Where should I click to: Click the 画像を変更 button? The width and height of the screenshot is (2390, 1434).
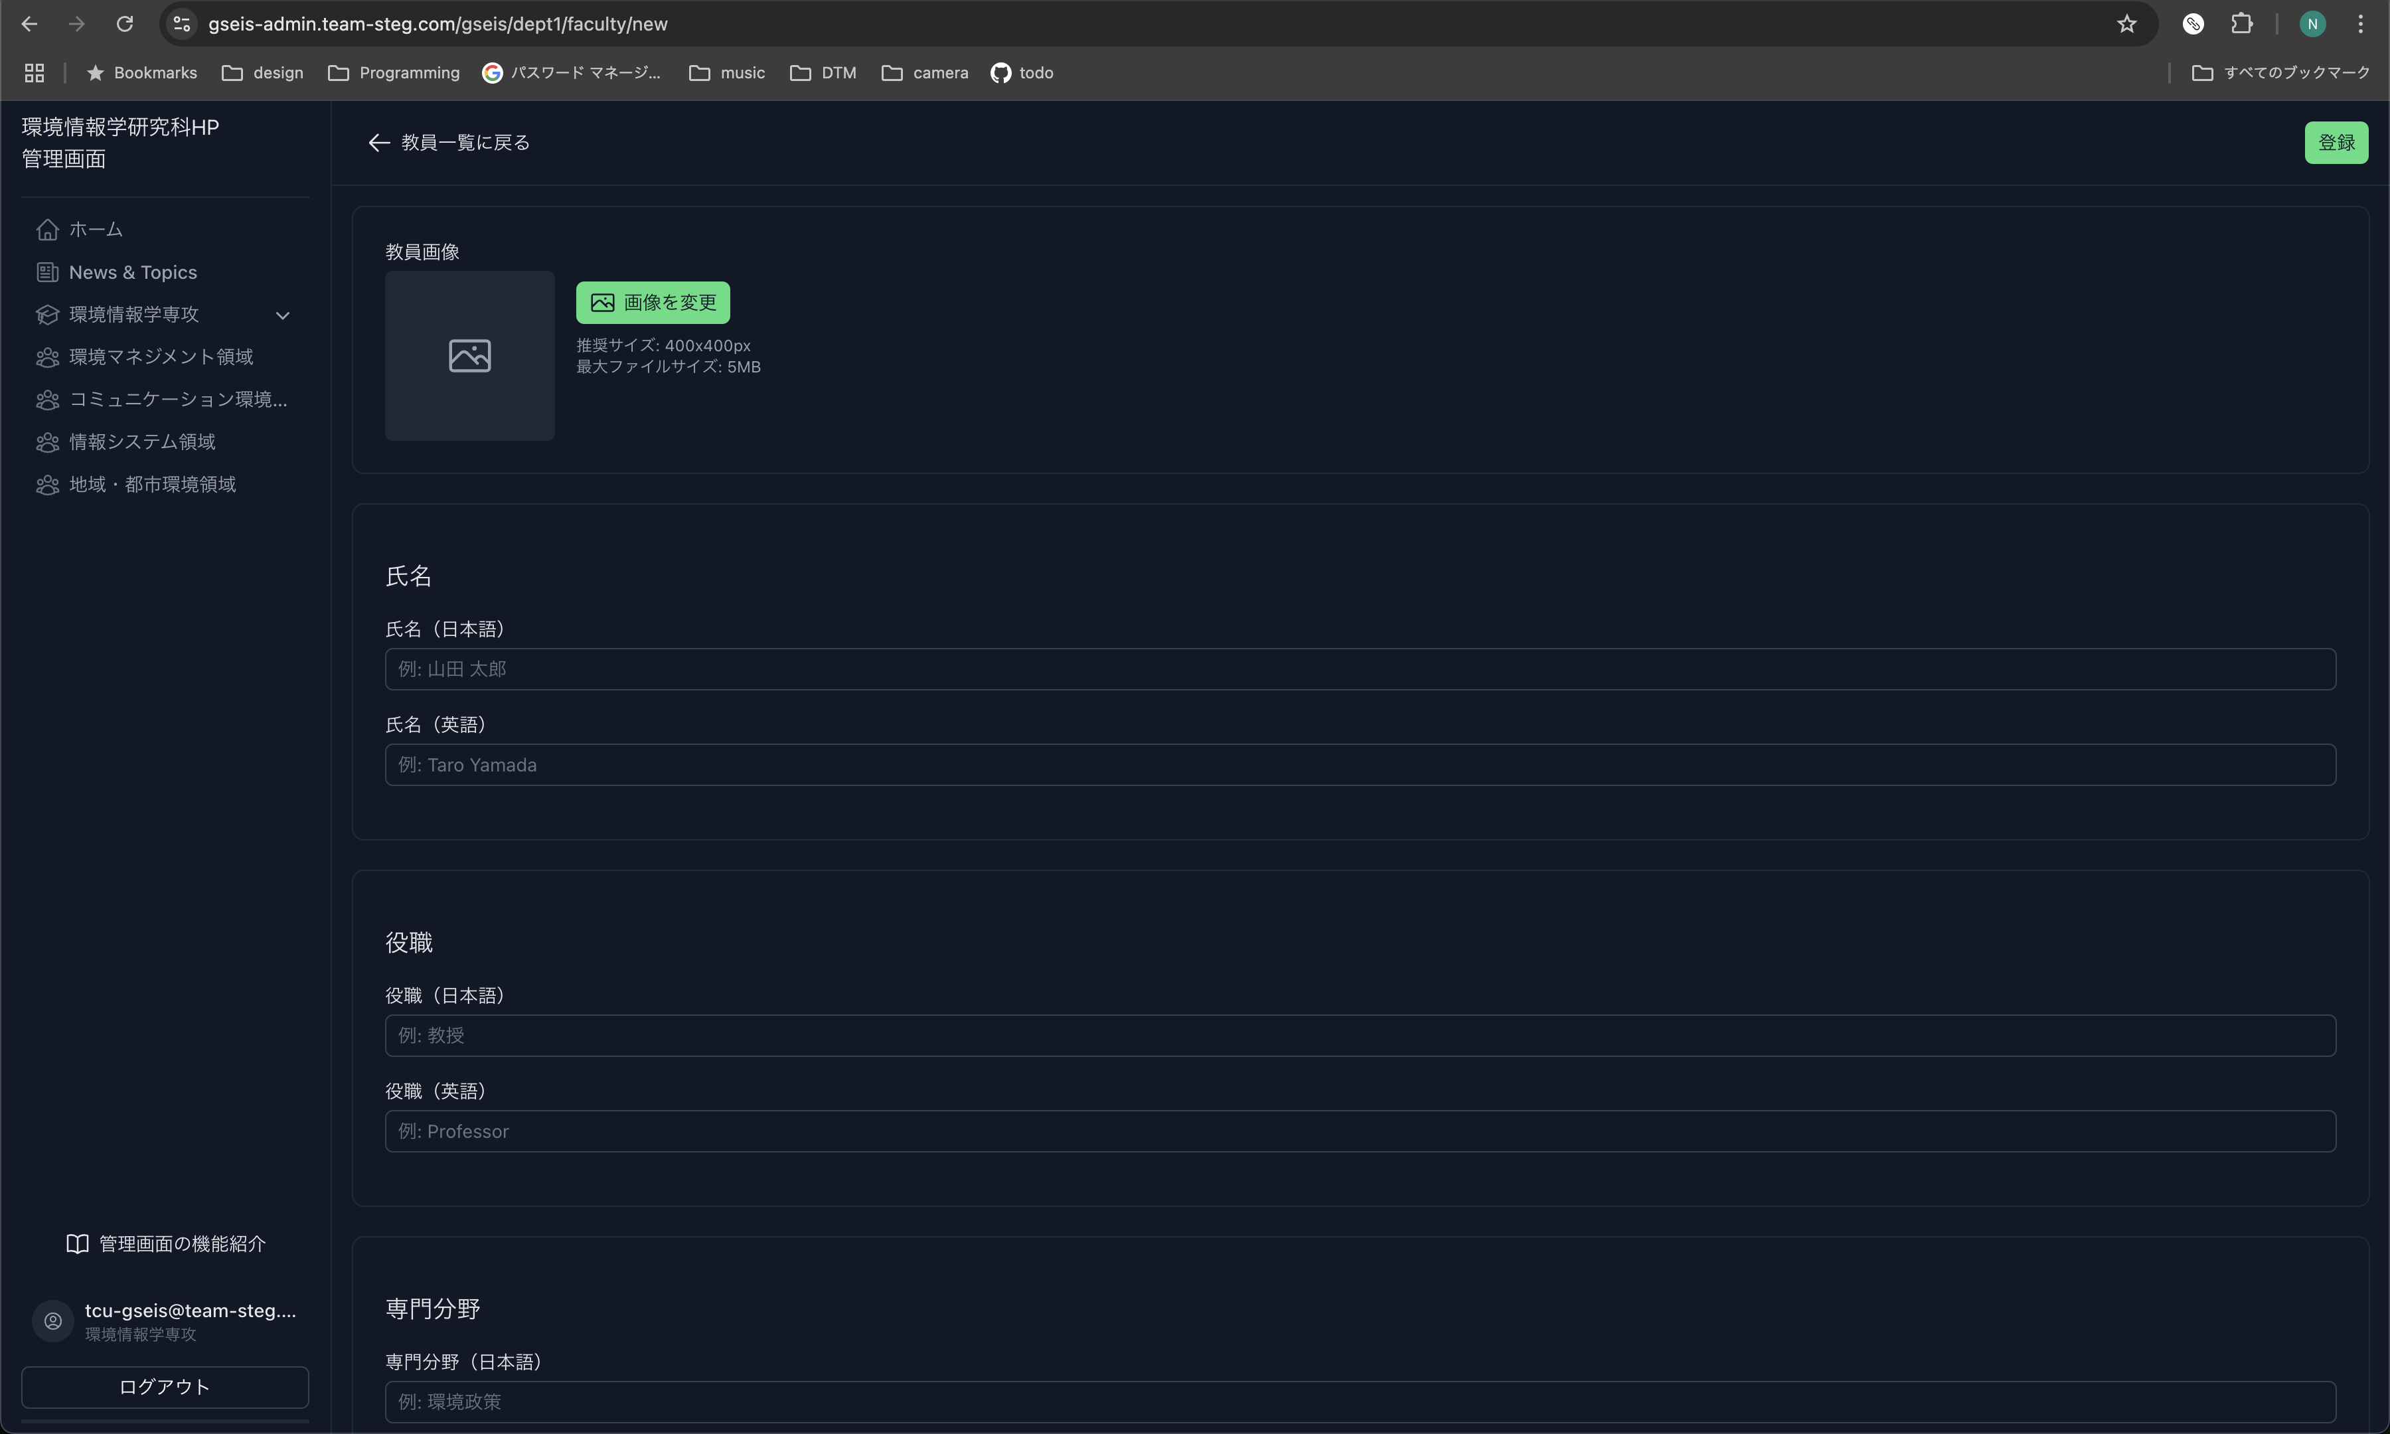click(653, 303)
